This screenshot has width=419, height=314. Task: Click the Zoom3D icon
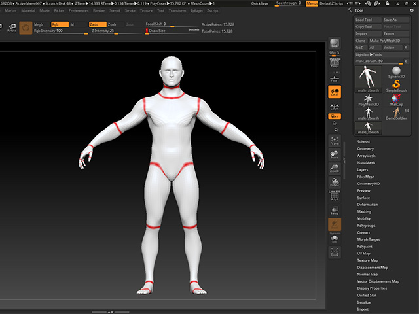tap(335, 169)
